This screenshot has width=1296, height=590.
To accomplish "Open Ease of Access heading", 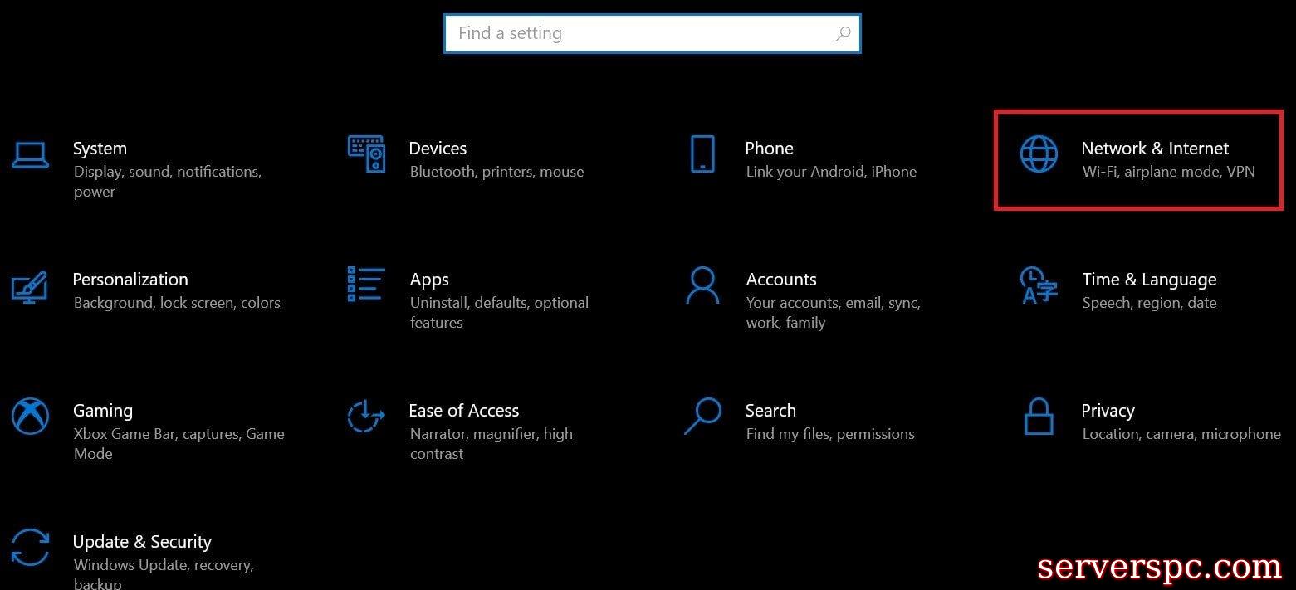I will coord(463,411).
